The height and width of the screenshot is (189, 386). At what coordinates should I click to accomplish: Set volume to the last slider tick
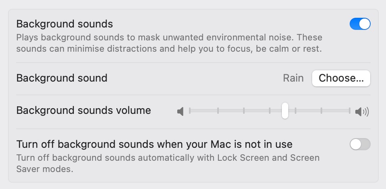coord(350,111)
